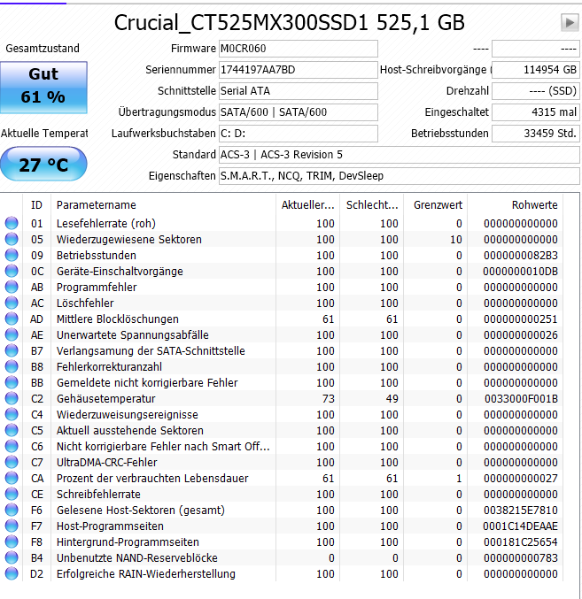Click raw value 000181C25654 for Hintergrund-Programmseiten
The height and width of the screenshot is (599, 582).
[521, 542]
